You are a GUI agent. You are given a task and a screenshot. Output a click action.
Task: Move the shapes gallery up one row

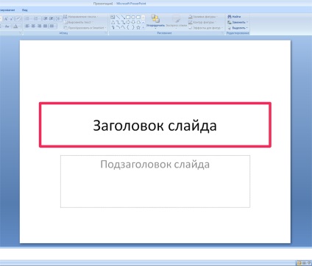tap(143, 17)
